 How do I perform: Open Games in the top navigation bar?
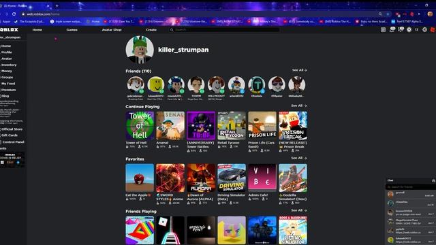[72, 30]
